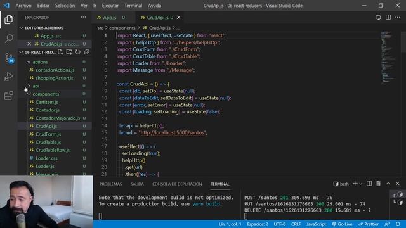
Task: Create new file in 06-REACT-RED folder
Action: [60, 52]
